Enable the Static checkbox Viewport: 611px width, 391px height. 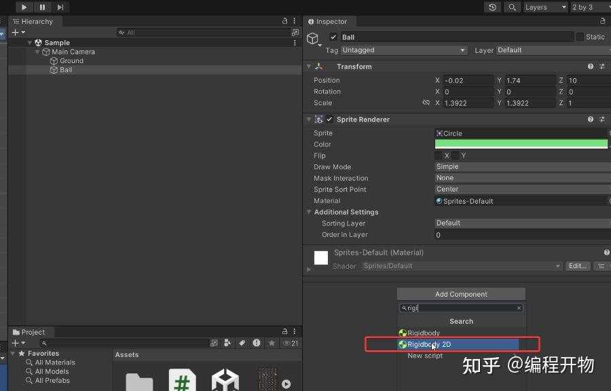click(x=580, y=37)
